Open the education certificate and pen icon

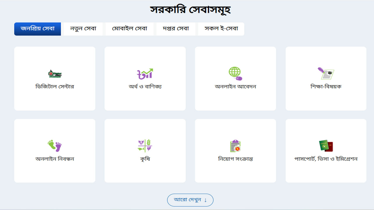[x=326, y=73]
